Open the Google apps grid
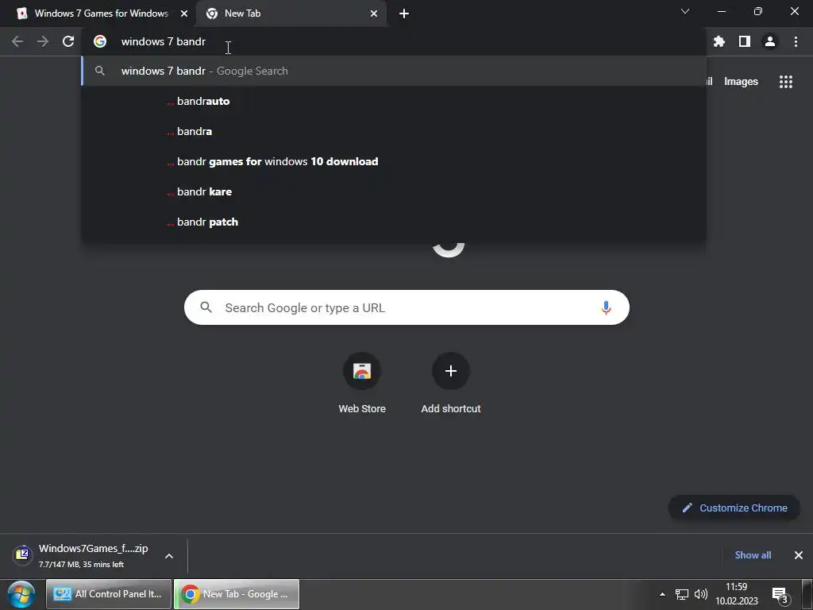 [x=786, y=82]
